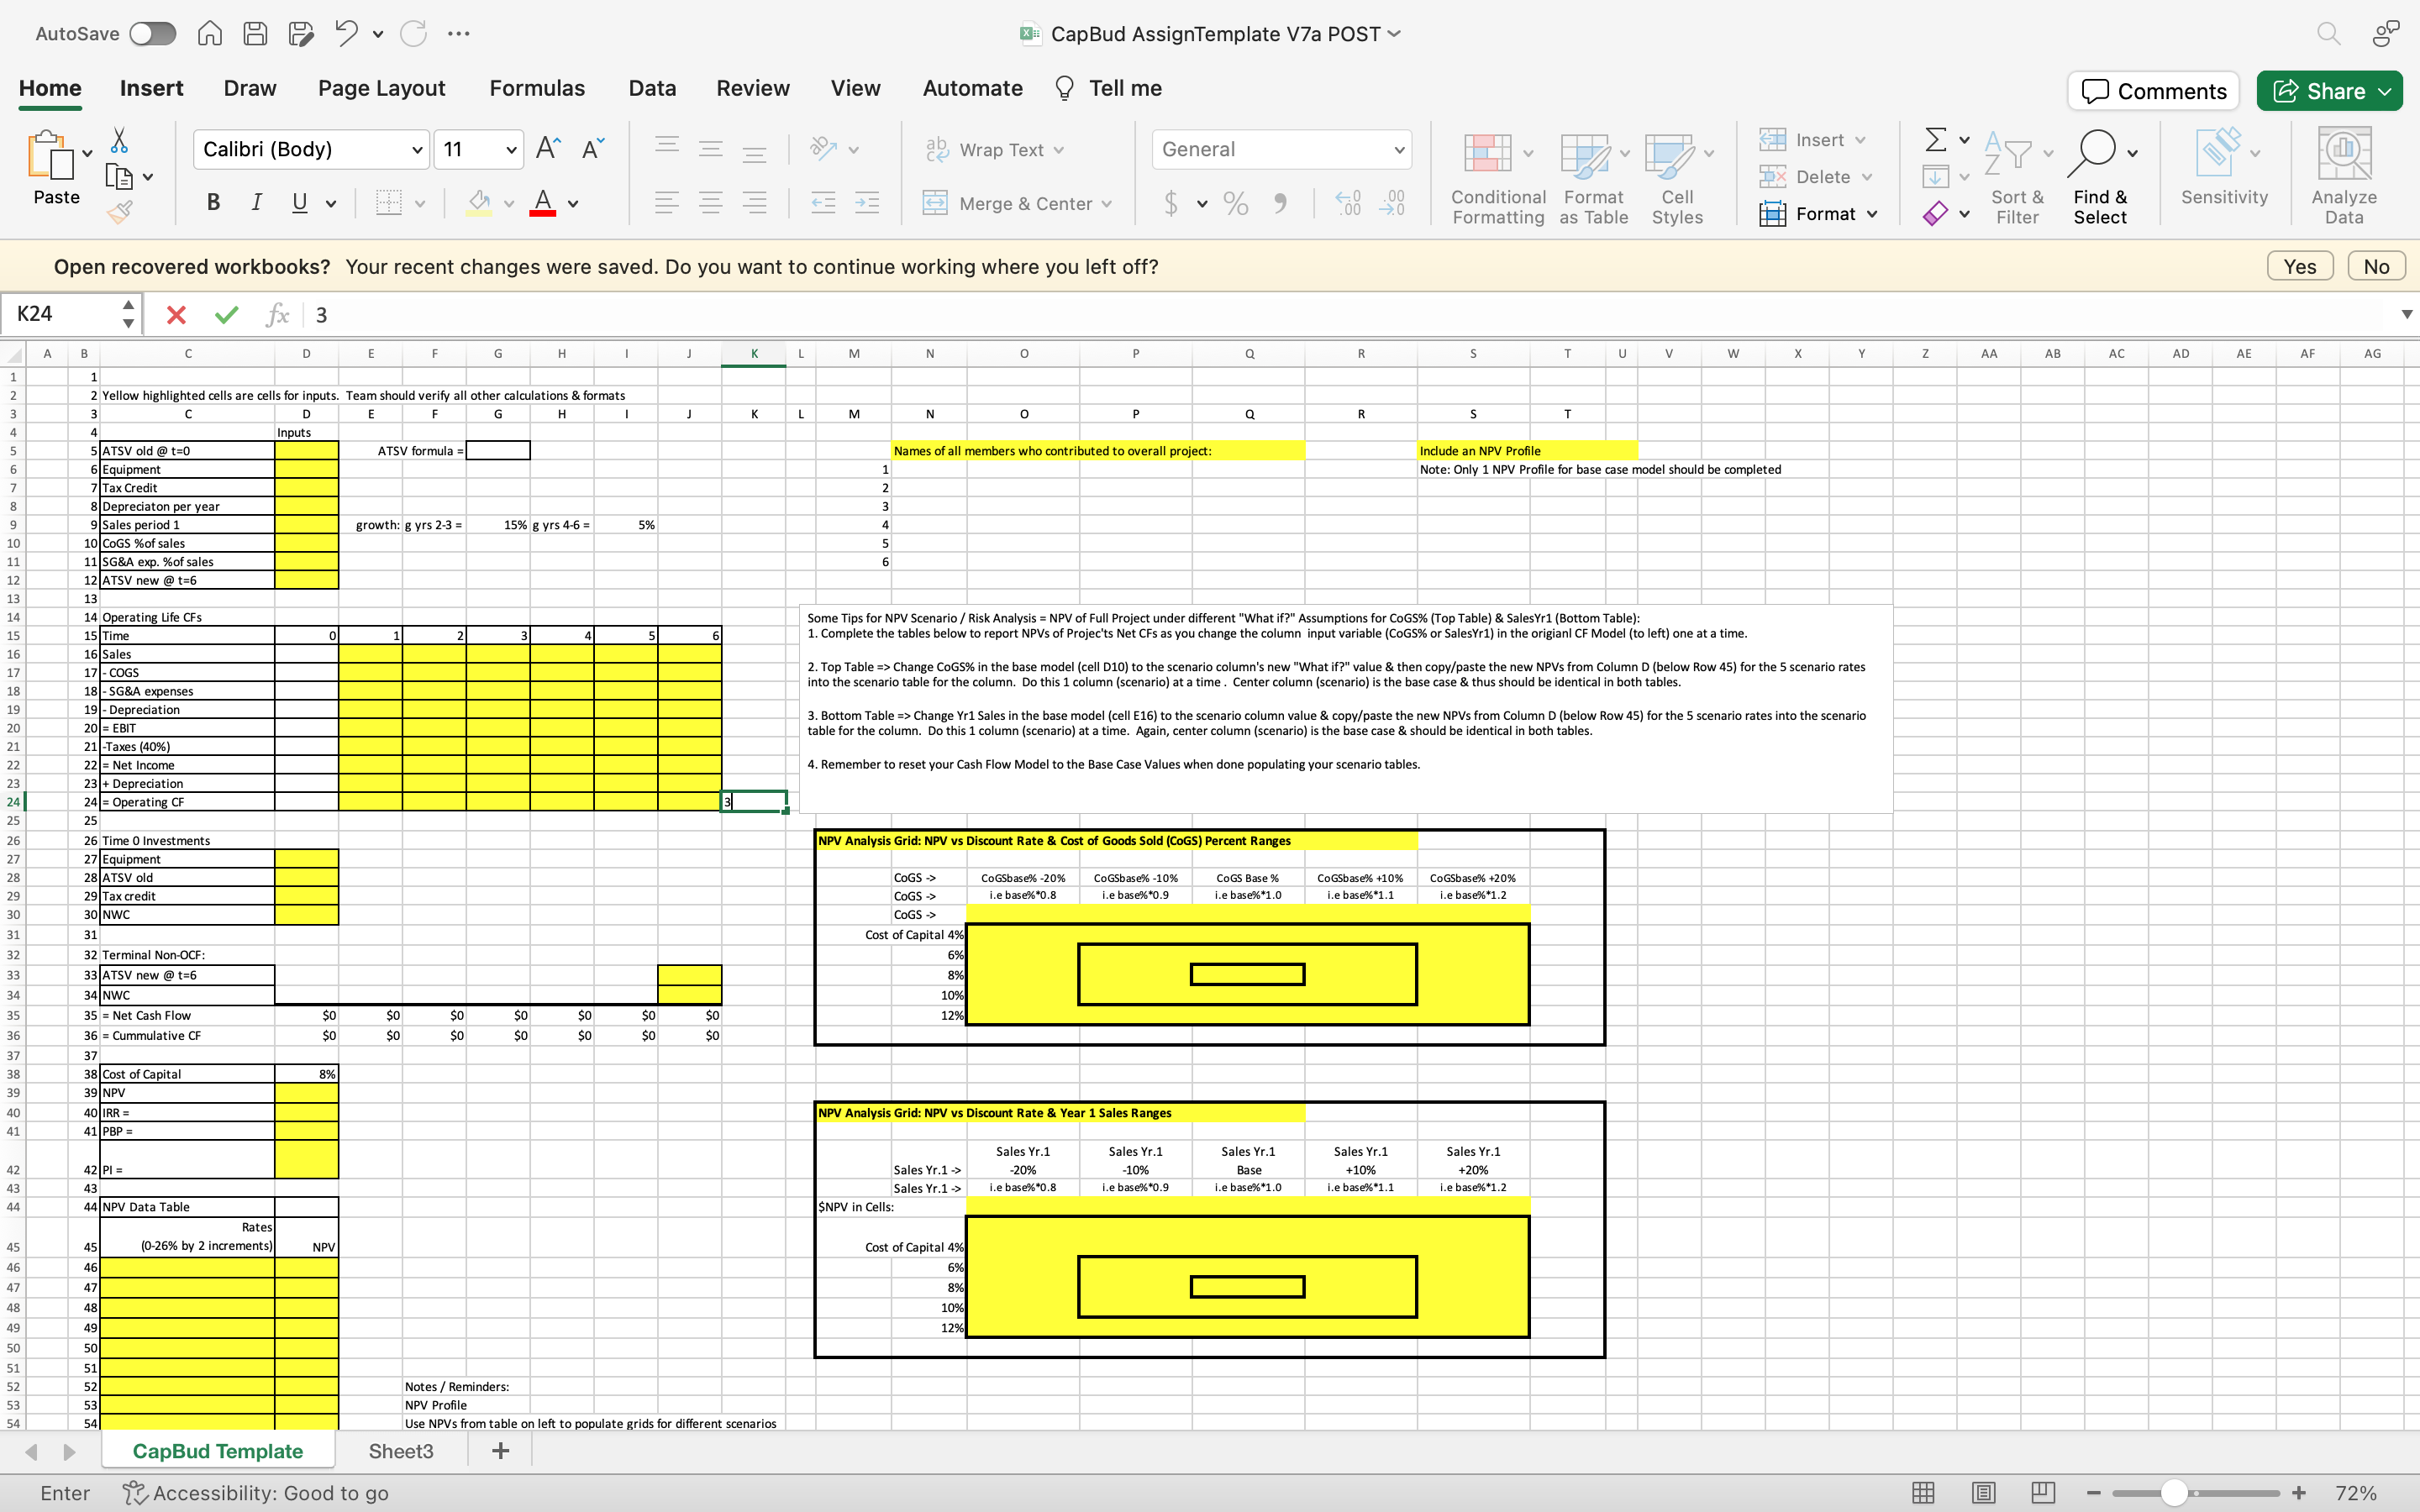The height and width of the screenshot is (1512, 2420).
Task: Open the Formulas ribbon tab
Action: coord(537,88)
